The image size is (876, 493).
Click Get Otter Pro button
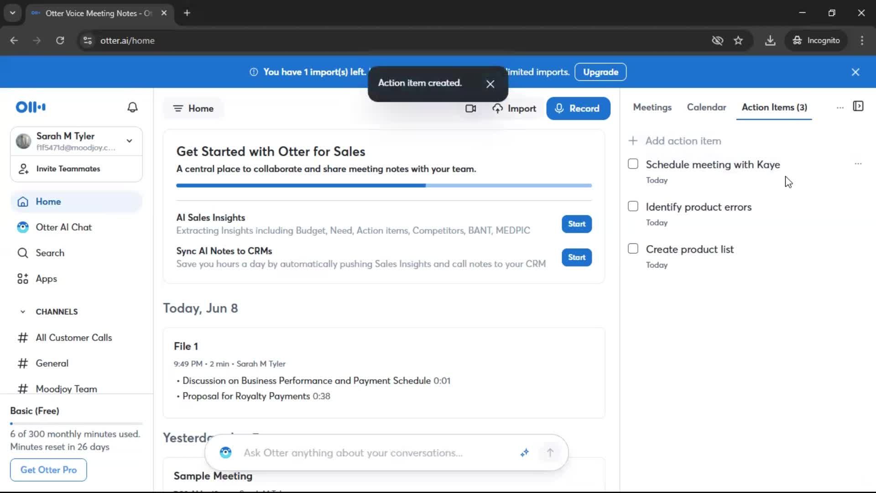(48, 470)
